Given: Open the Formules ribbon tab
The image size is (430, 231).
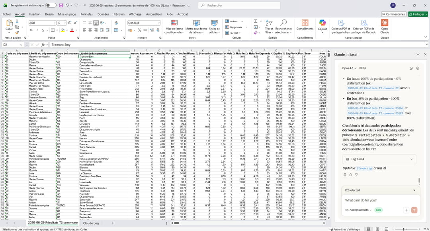Looking at the screenshot, I should [86, 14].
